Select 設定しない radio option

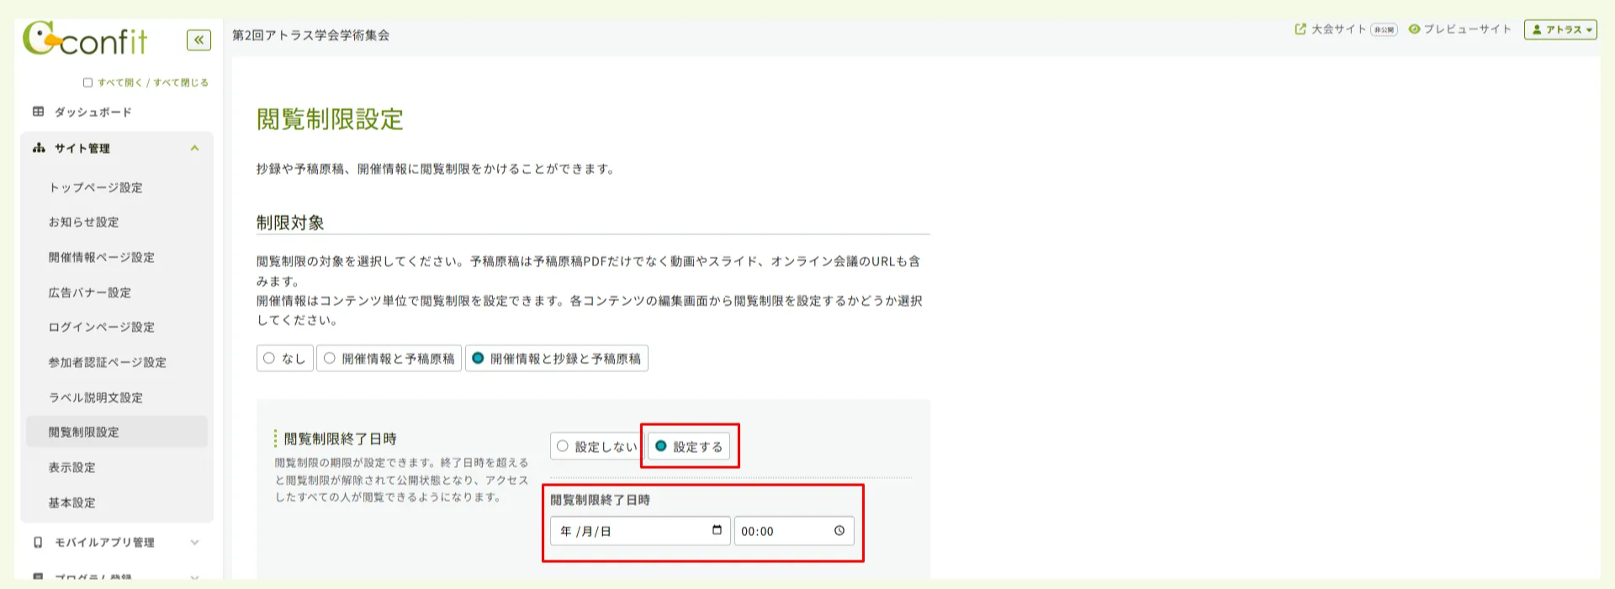tap(597, 446)
